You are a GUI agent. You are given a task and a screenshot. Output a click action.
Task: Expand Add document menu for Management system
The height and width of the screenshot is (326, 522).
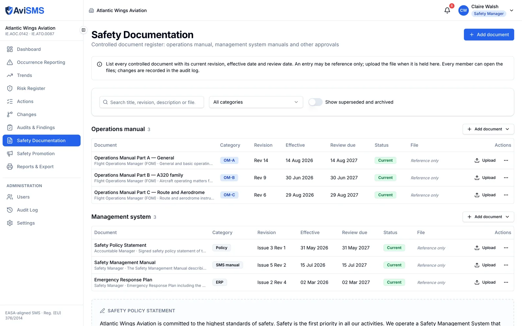[x=488, y=217]
